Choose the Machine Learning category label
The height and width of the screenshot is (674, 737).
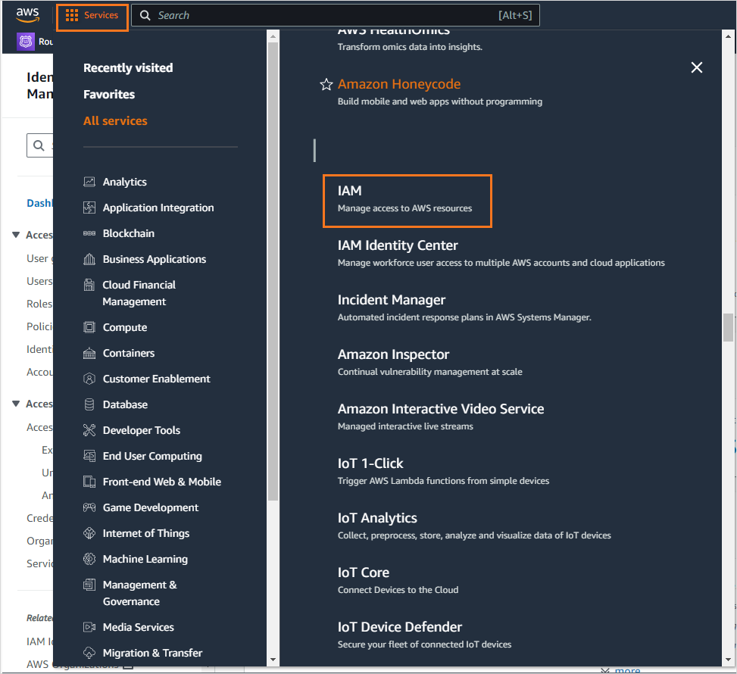click(x=145, y=559)
